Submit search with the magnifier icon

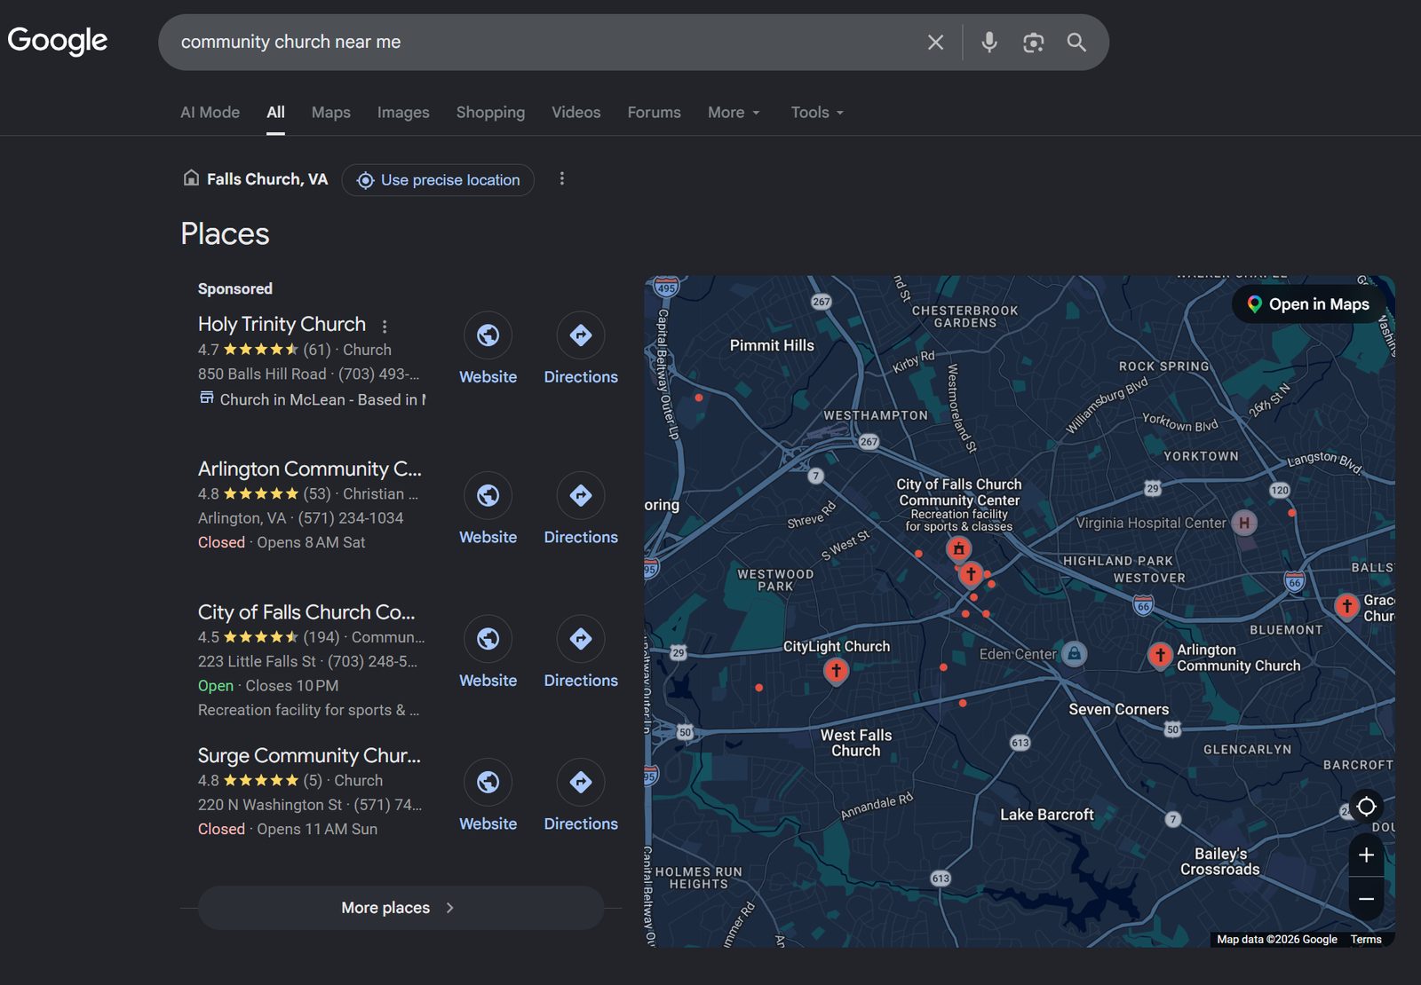pos(1076,42)
